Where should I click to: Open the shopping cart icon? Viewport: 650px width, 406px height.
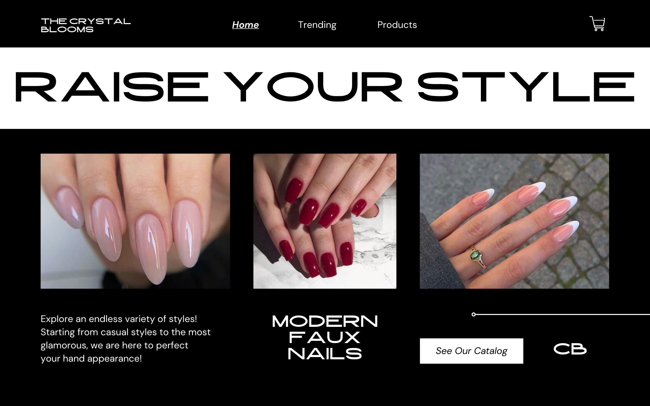click(597, 24)
